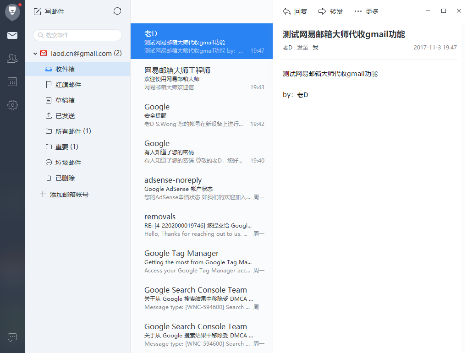The height and width of the screenshot is (353, 467).
Task: Open the email from 老D at 19:47
Action: point(202,41)
